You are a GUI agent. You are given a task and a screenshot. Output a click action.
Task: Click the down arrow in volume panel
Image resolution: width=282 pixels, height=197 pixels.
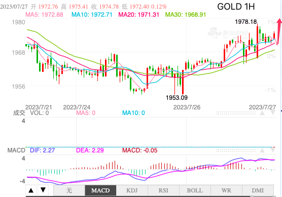(273, 113)
